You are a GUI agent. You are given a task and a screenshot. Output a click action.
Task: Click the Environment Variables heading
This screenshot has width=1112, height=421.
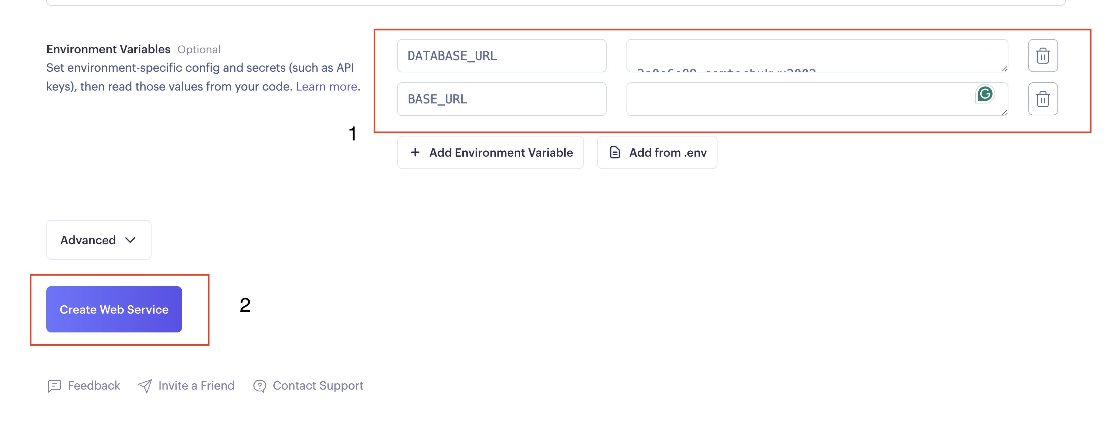[108, 49]
